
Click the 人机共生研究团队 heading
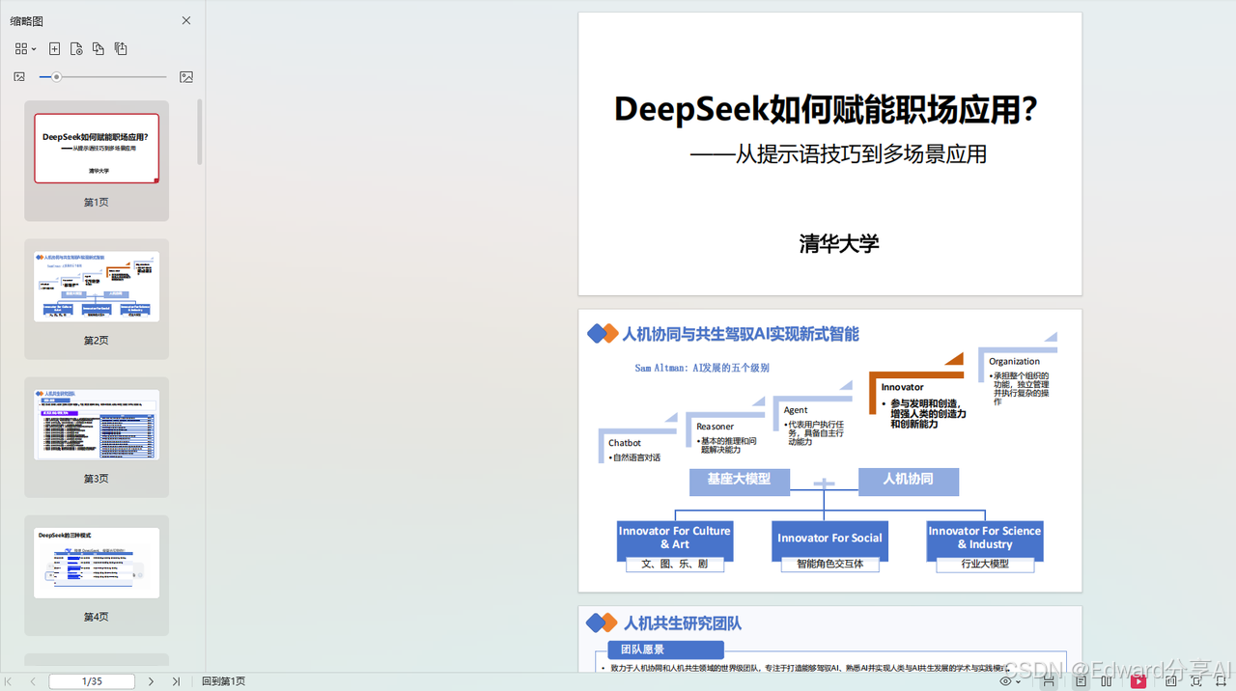tap(682, 623)
